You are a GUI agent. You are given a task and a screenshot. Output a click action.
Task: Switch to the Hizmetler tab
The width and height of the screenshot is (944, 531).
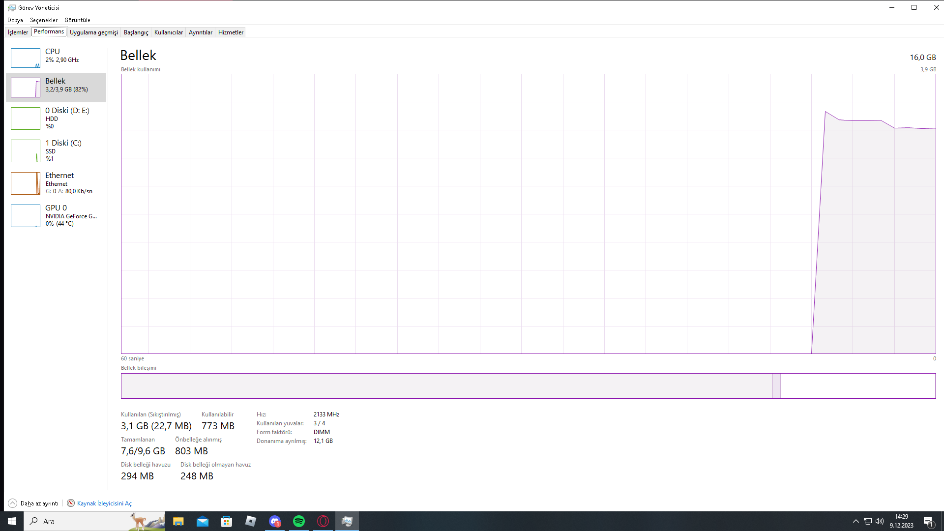(231, 32)
